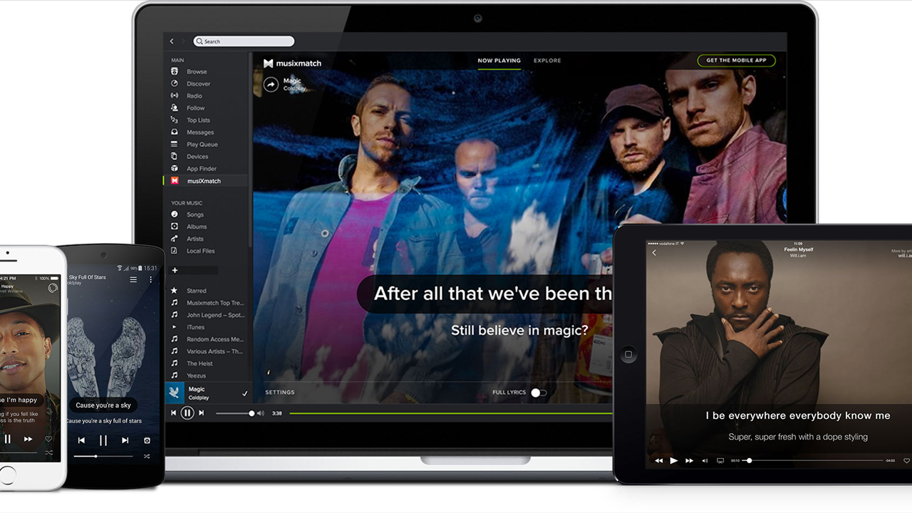The height and width of the screenshot is (513, 912).
Task: Click Android phone song progress slider
Action: [103, 456]
